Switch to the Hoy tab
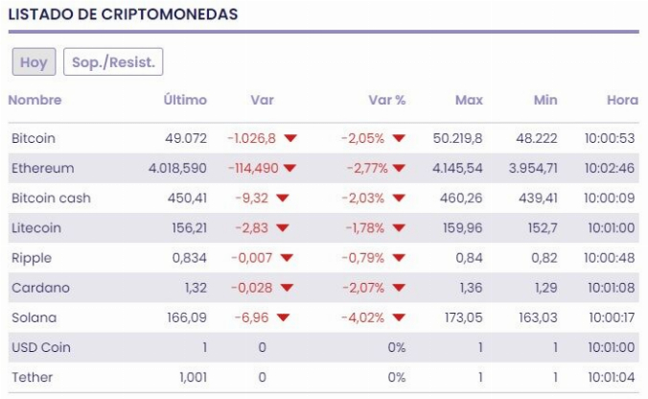The image size is (648, 399). [34, 62]
